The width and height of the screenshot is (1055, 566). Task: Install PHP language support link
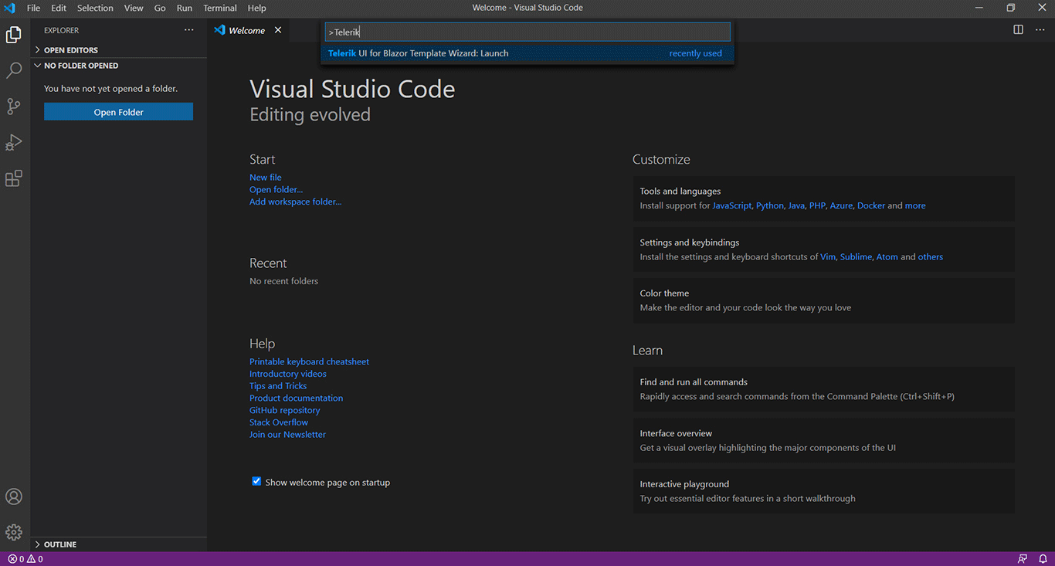(817, 205)
